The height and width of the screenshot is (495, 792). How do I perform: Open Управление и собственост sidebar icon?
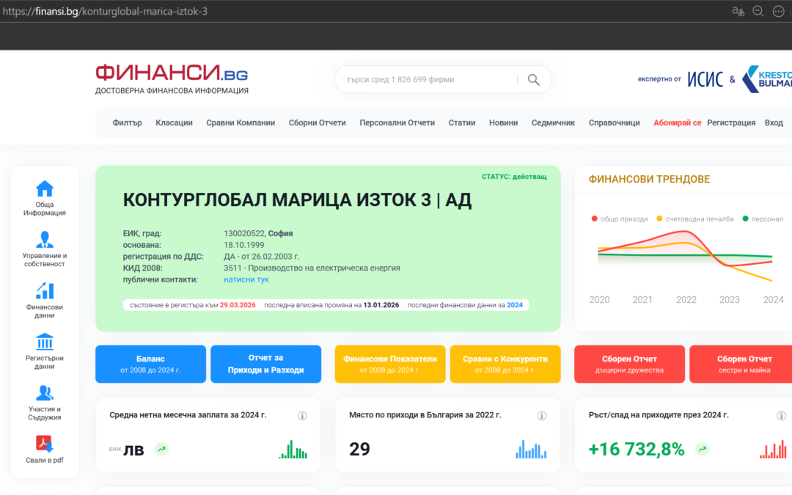click(45, 239)
